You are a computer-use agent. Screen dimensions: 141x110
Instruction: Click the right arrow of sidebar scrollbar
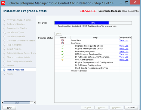click(x=34, y=103)
